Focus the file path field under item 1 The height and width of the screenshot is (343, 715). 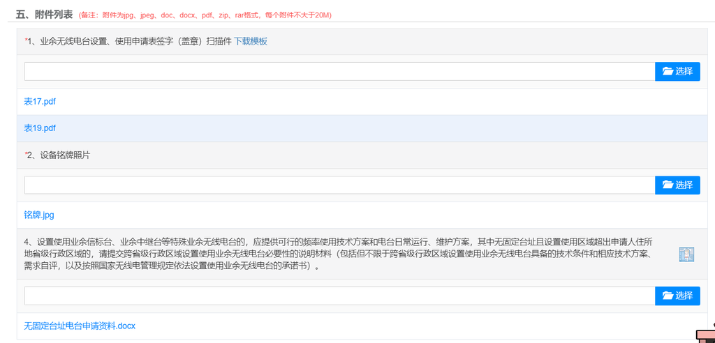pos(340,72)
